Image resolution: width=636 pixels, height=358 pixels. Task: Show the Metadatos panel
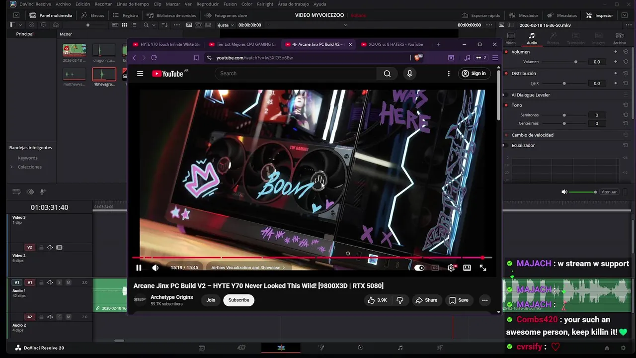pos(562,15)
